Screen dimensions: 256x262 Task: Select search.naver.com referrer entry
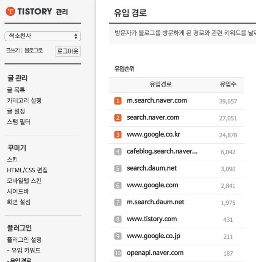tap(153, 118)
